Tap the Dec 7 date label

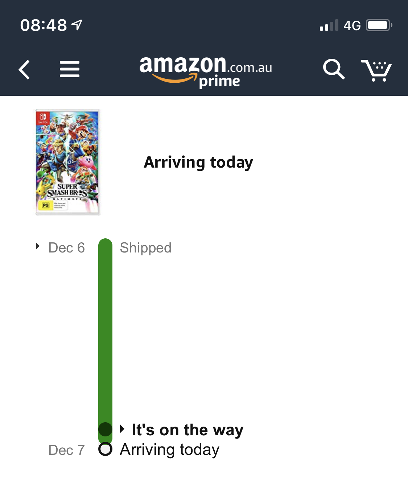click(66, 450)
